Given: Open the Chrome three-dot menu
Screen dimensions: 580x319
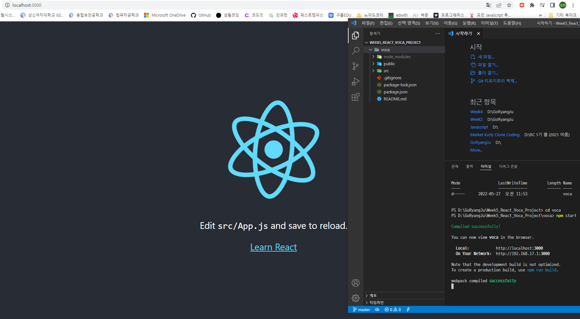Looking at the screenshot, I should click(x=573, y=5).
